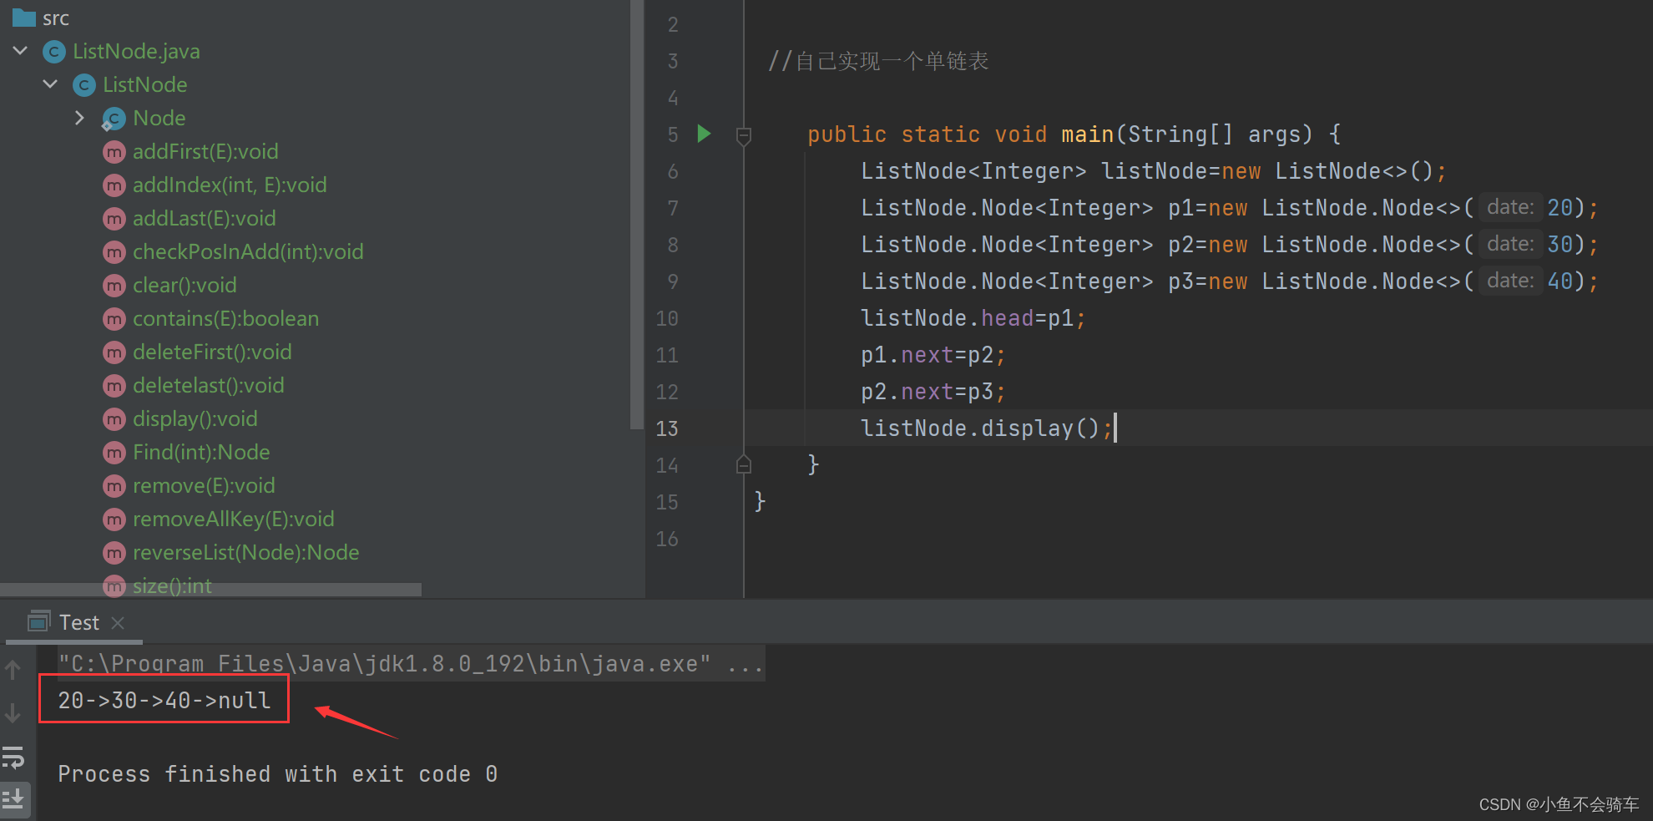Click the method icon beside contains(E):boolean

coord(114,319)
